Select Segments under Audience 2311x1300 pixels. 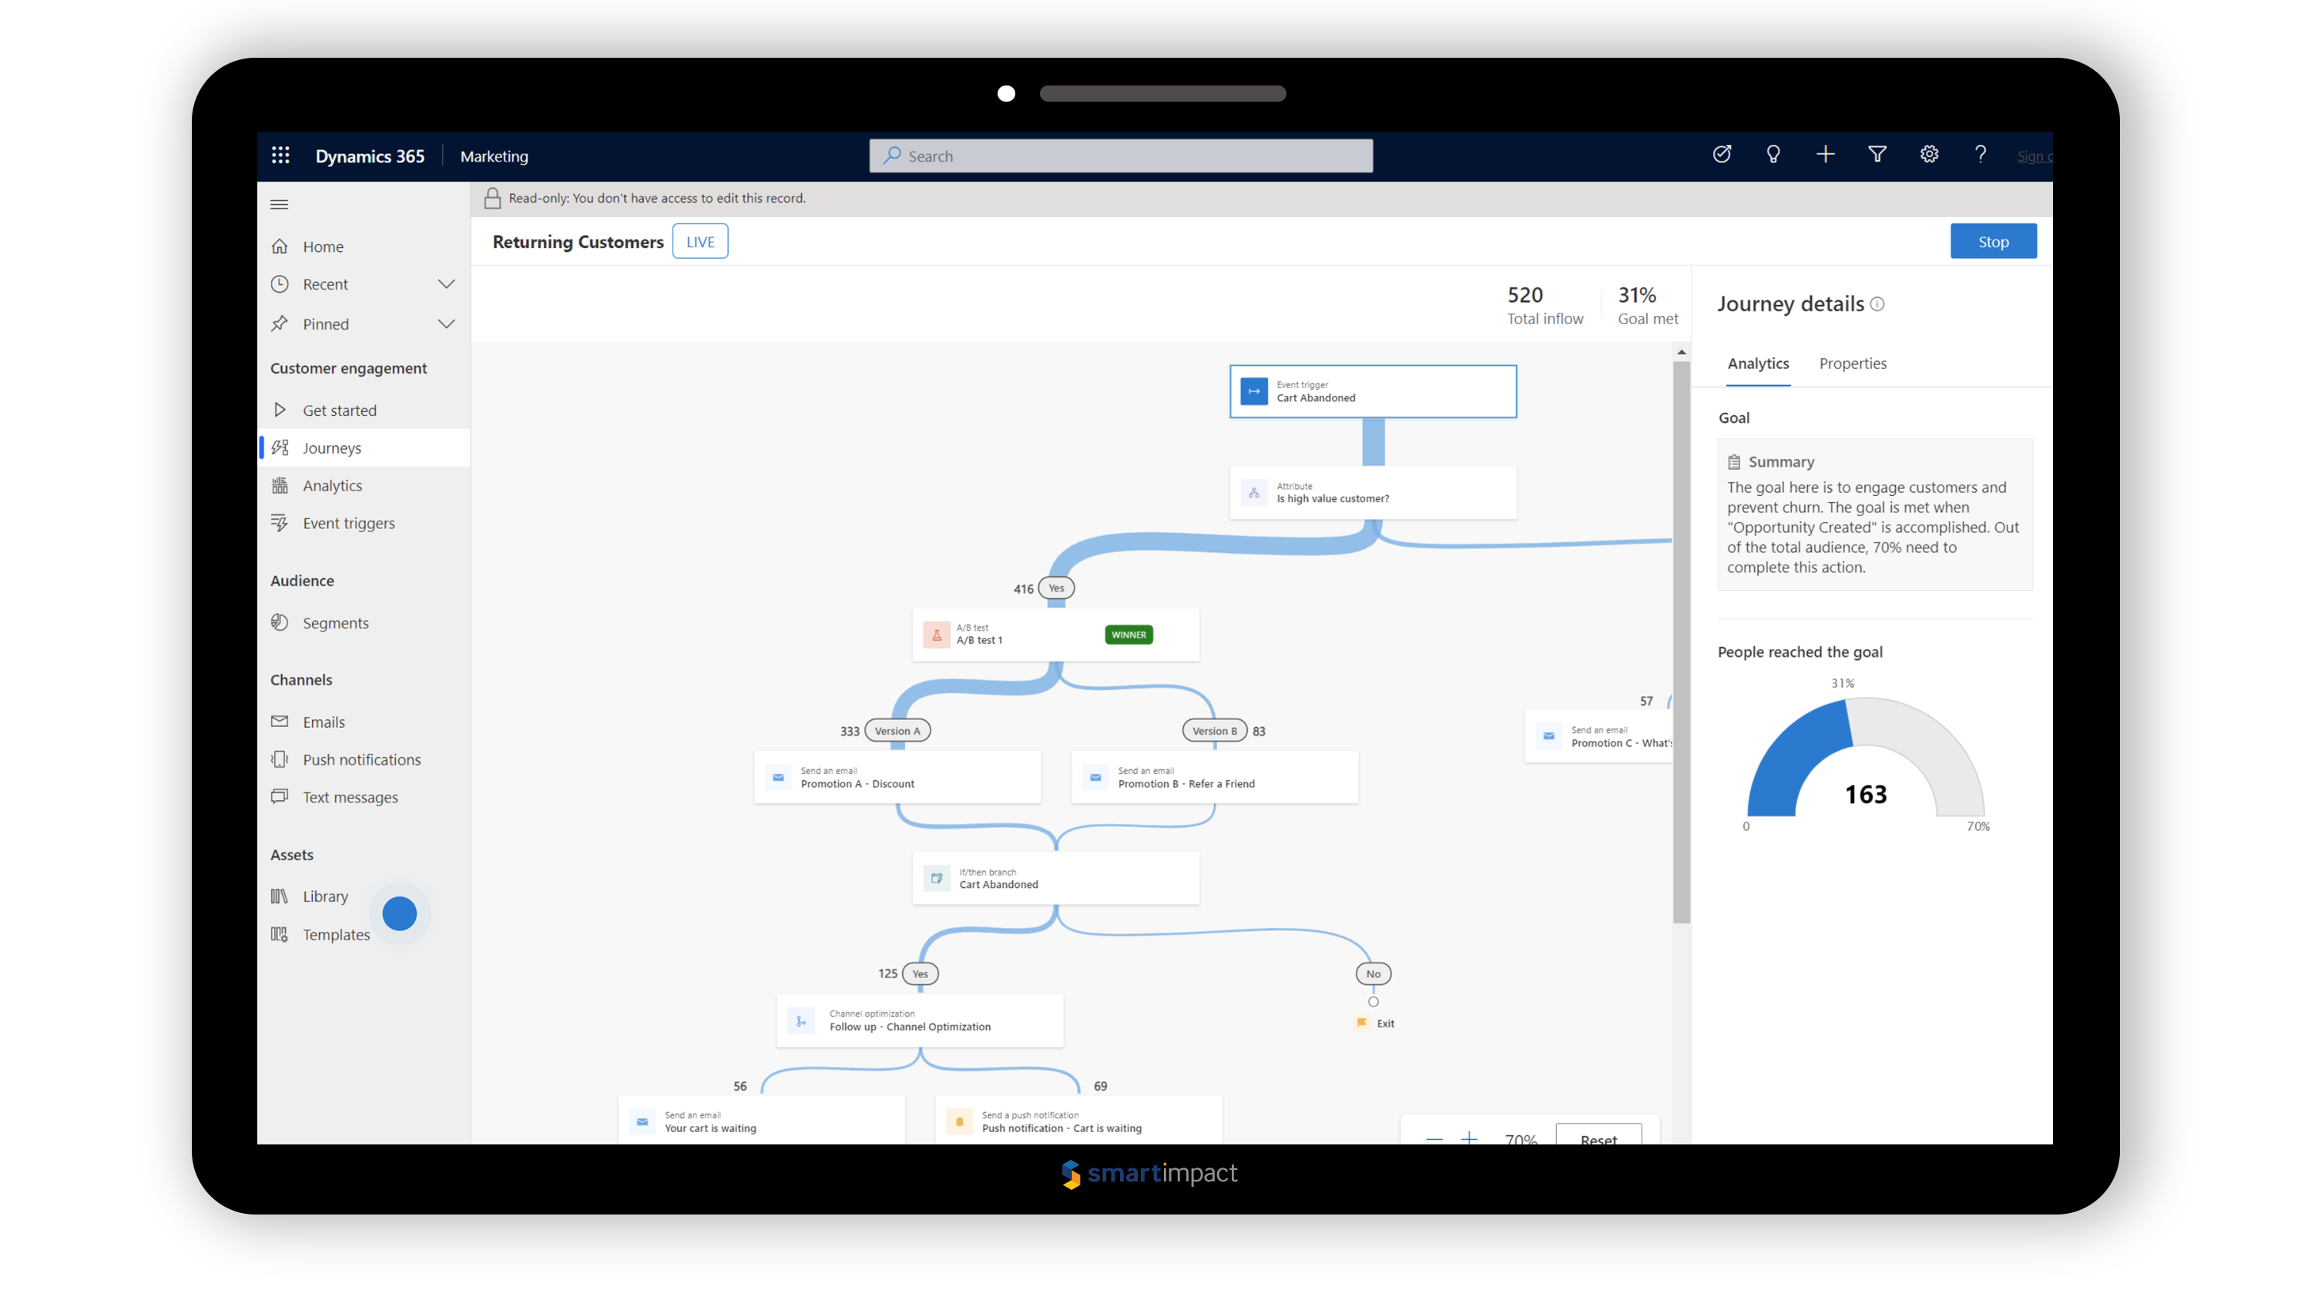click(334, 622)
